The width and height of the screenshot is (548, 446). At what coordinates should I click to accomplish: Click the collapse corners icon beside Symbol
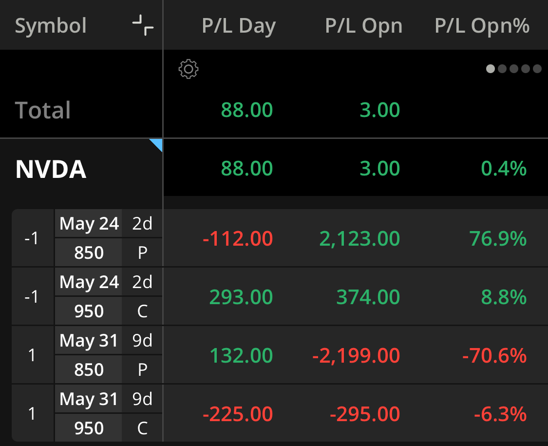143,25
